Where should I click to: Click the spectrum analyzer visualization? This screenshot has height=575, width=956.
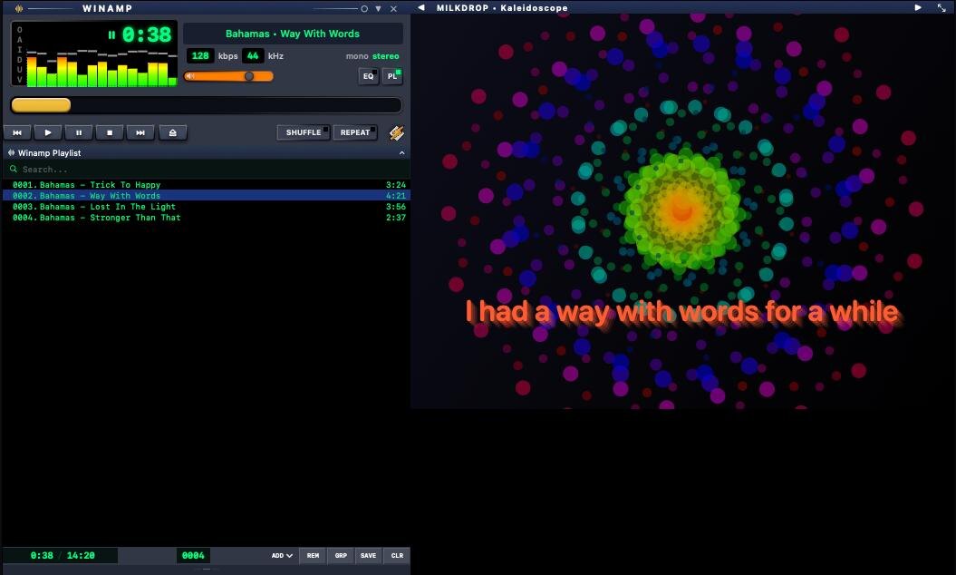coord(101,68)
